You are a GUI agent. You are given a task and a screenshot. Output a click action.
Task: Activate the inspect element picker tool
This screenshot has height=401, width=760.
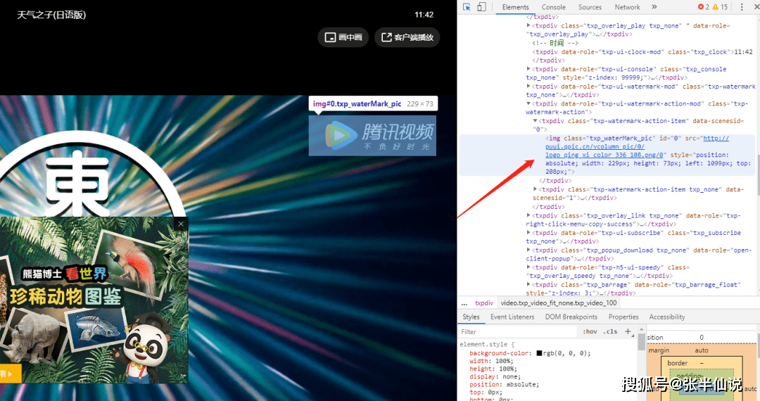467,7
